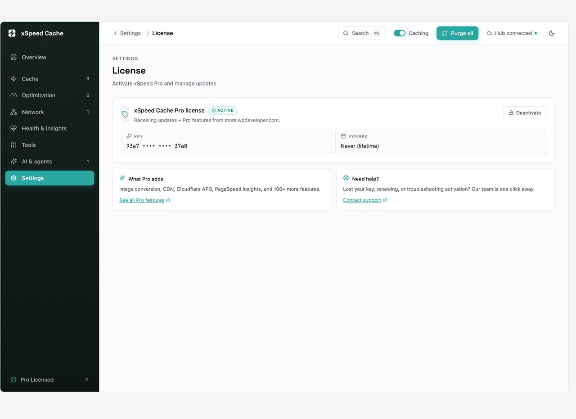Click the Pro Licensed checkmark badge icon

click(x=13, y=380)
